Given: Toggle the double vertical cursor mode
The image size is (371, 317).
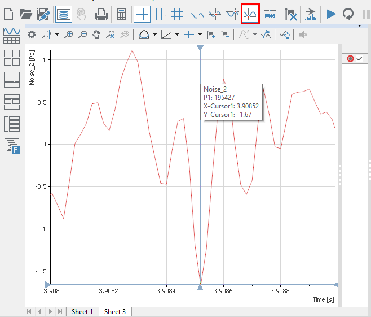Looking at the screenshot, I should [x=160, y=14].
